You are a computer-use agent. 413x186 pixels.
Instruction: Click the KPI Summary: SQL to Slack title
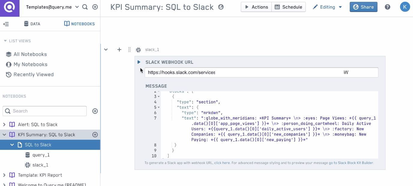click(x=162, y=7)
